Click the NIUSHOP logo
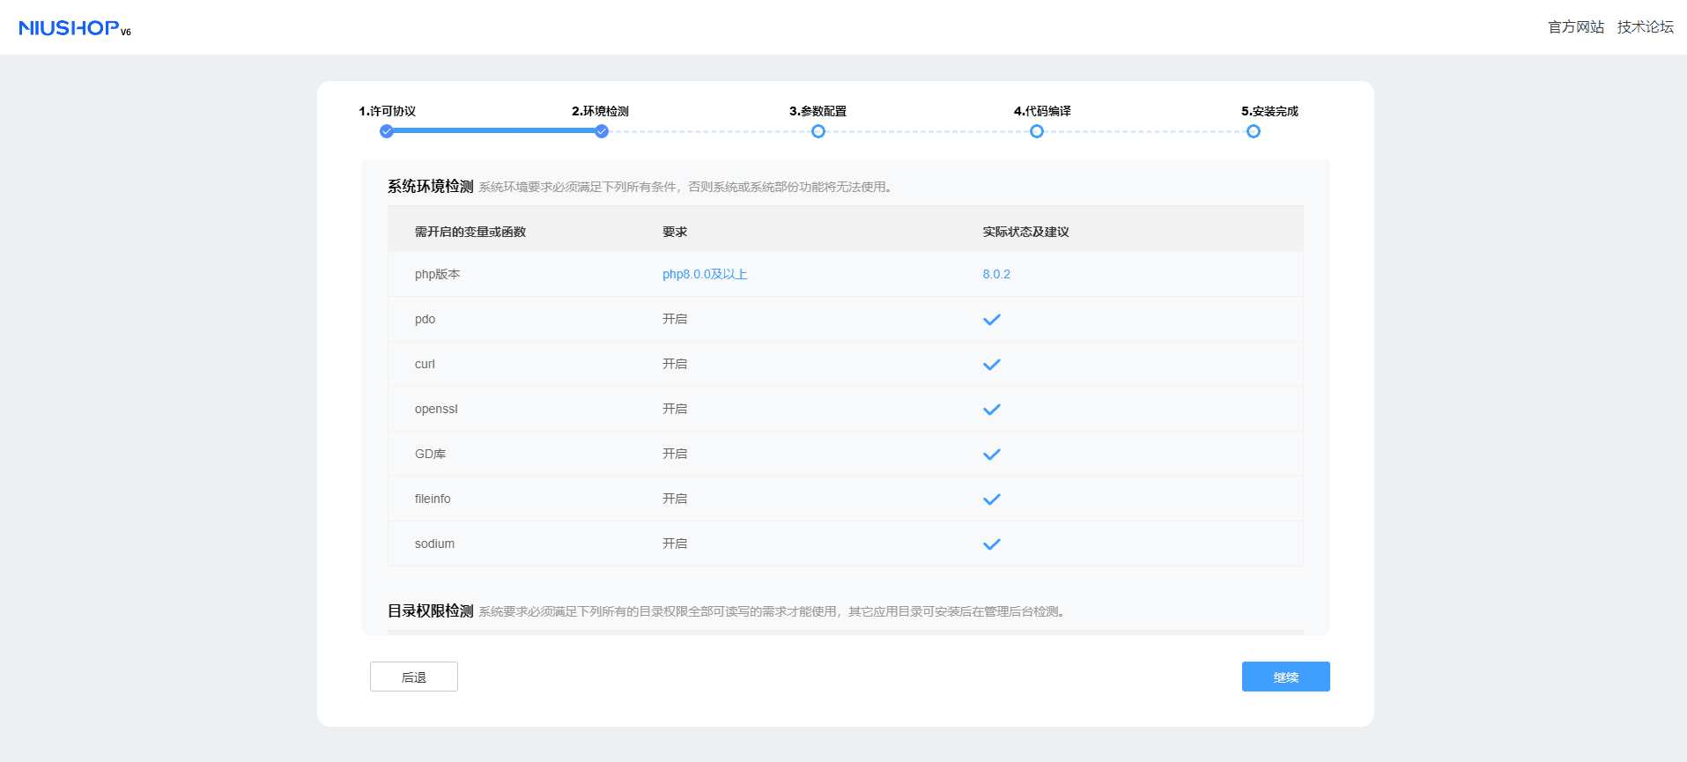Screen dimensions: 1687x762 tap(75, 28)
